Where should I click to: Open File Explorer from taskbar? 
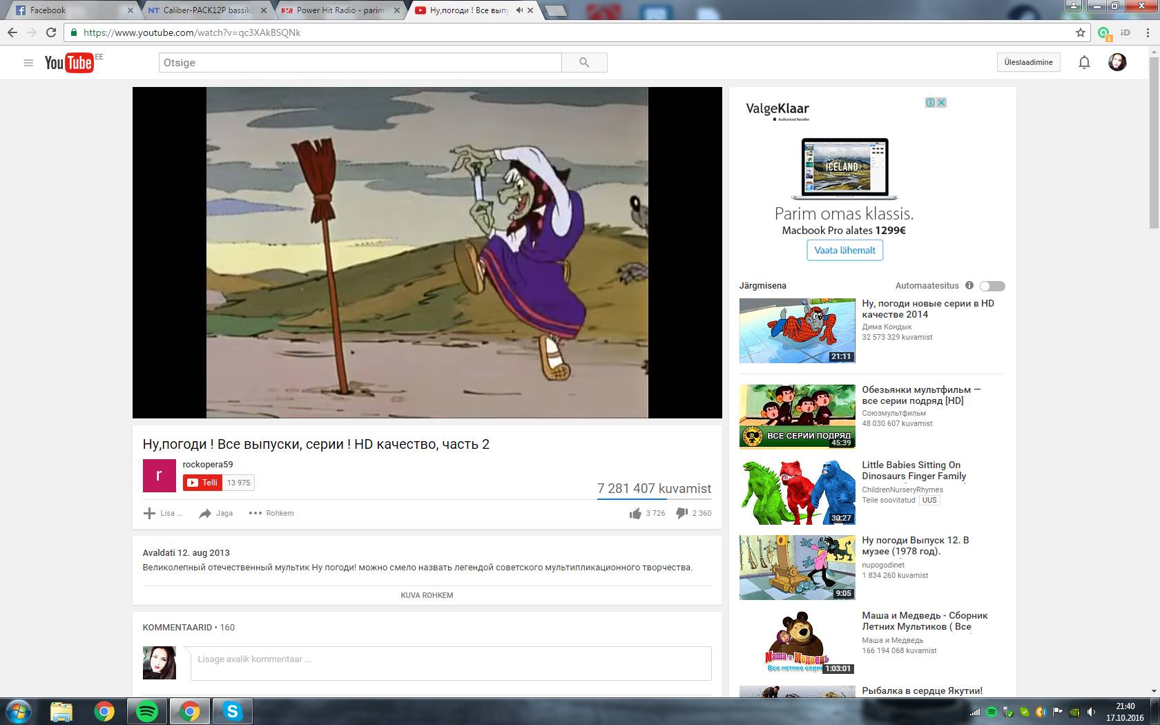[61, 711]
